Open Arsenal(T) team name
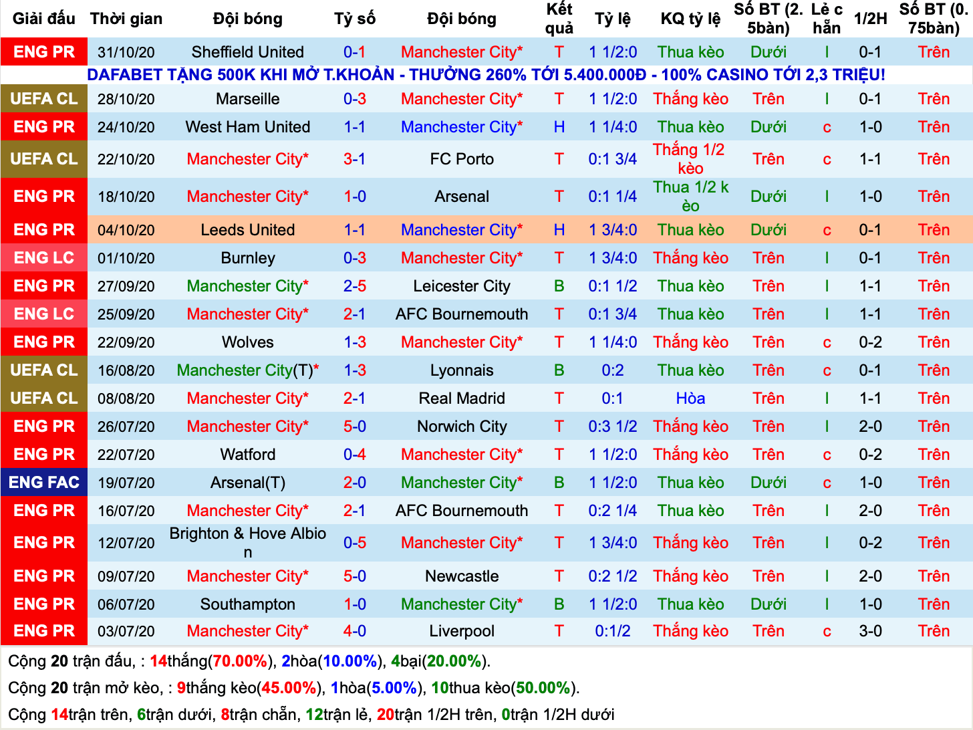Viewport: 973px width, 730px height. click(x=248, y=483)
